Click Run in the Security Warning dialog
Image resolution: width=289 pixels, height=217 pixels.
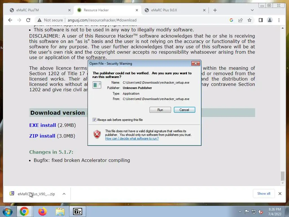160,110
